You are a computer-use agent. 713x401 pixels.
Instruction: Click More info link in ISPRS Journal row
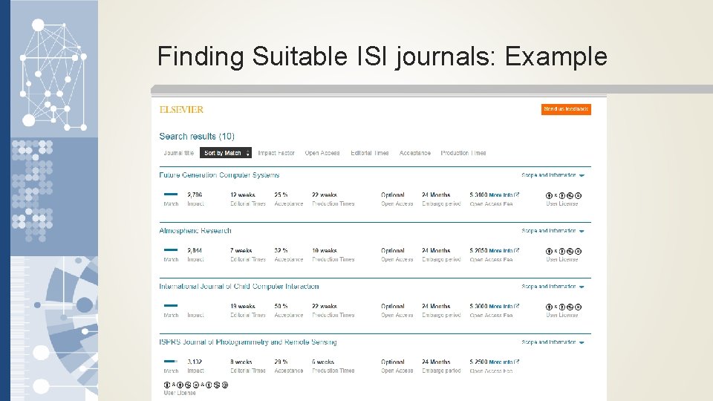pos(504,362)
